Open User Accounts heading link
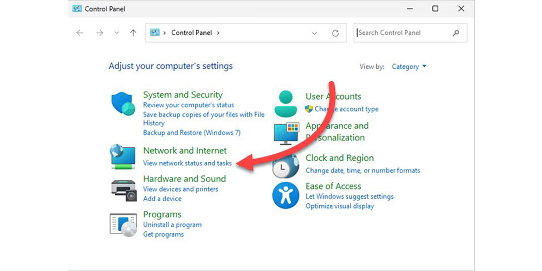Viewport: 542px width, 271px height. (333, 97)
